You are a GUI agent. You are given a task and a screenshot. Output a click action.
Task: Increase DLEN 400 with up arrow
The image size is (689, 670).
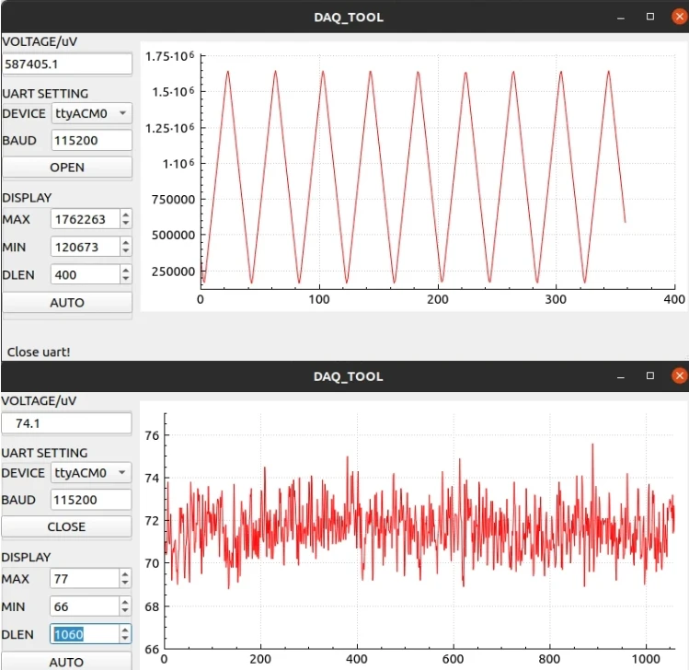coord(126,270)
